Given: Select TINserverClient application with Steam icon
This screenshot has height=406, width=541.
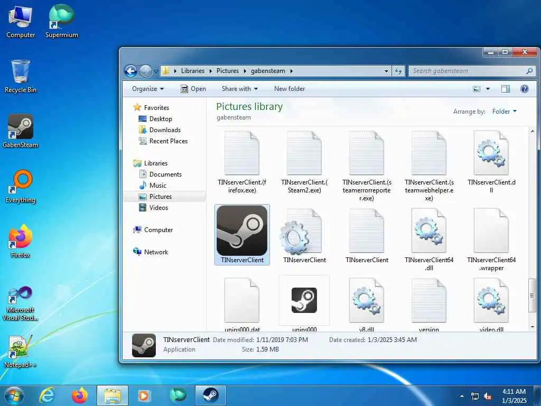Looking at the screenshot, I should (242, 235).
